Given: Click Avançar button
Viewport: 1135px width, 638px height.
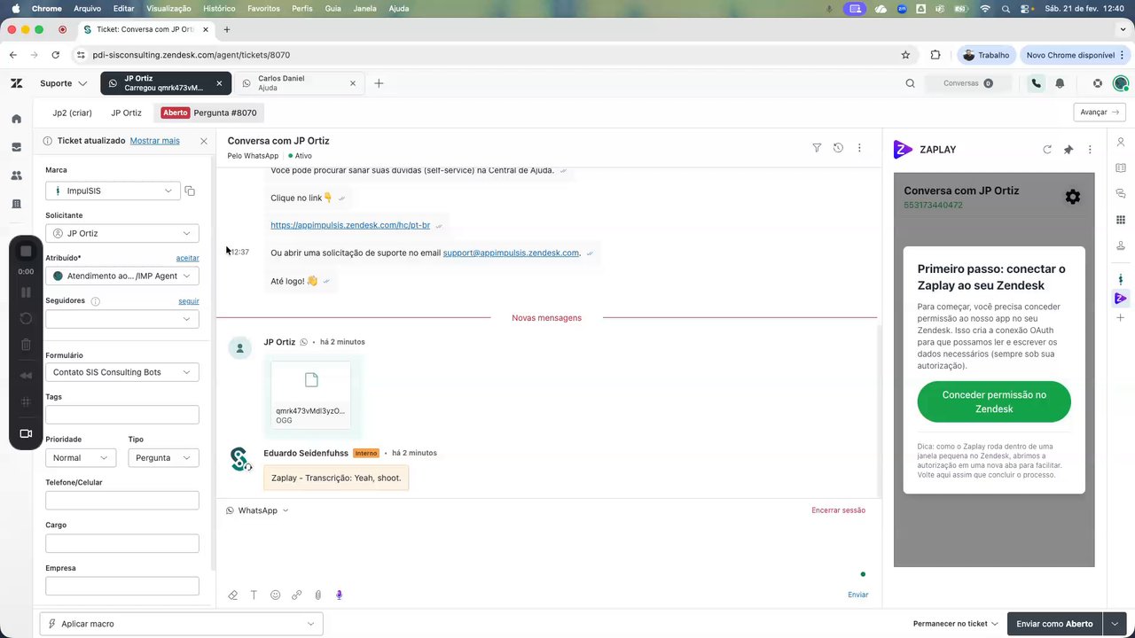Looking at the screenshot, I should (x=1100, y=112).
